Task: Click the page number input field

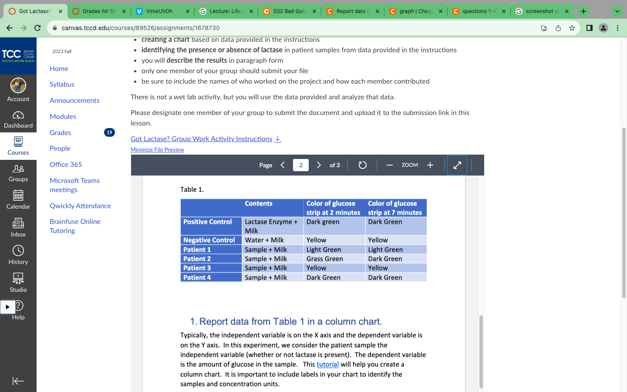Action: click(301, 165)
